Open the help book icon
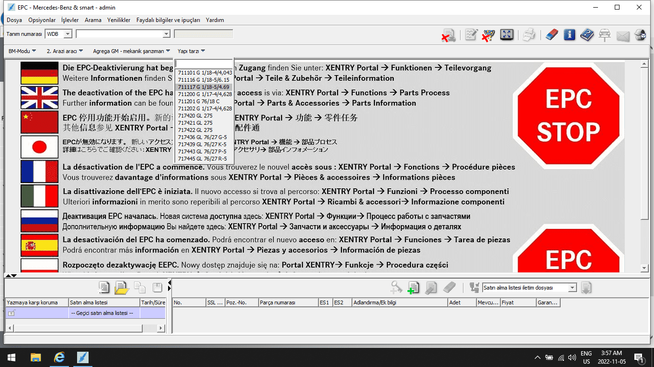The width and height of the screenshot is (654, 367). (x=587, y=35)
